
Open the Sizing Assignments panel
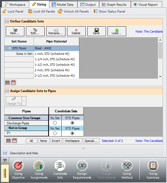pyautogui.click(x=39, y=170)
